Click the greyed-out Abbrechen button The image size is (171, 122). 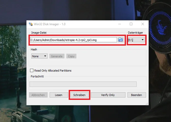(x=38, y=95)
